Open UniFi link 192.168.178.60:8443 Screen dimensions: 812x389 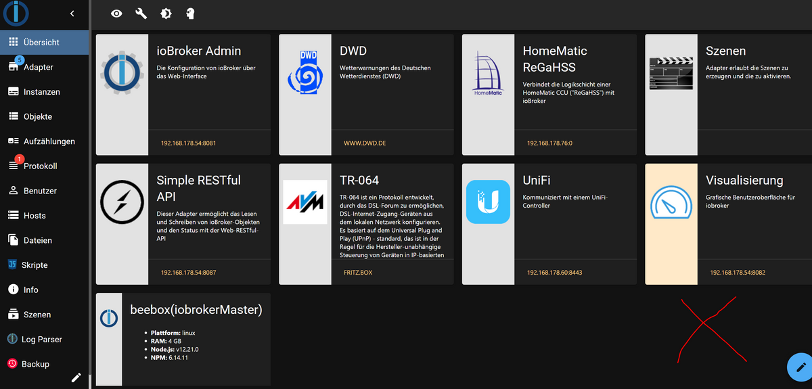click(x=554, y=273)
